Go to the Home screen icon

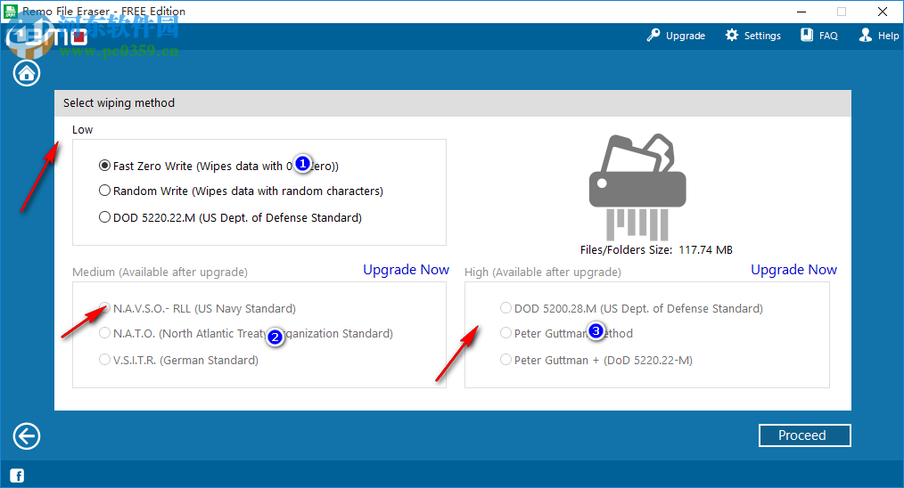tap(27, 73)
